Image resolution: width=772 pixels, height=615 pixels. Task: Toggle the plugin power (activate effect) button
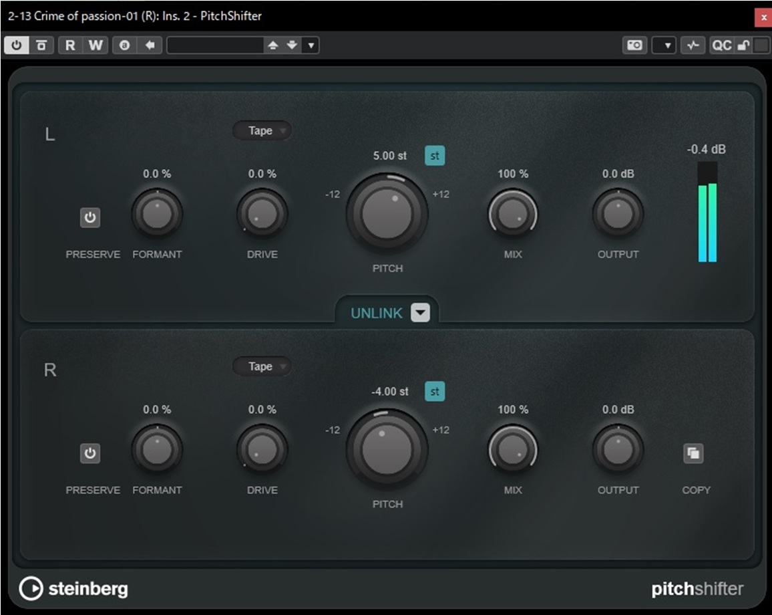tap(16, 45)
